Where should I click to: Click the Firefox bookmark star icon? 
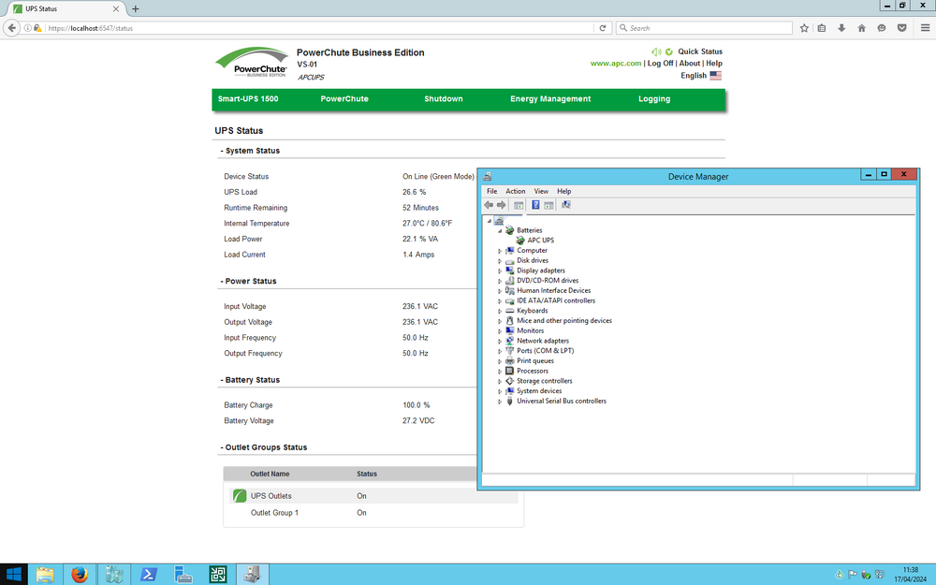coord(805,28)
